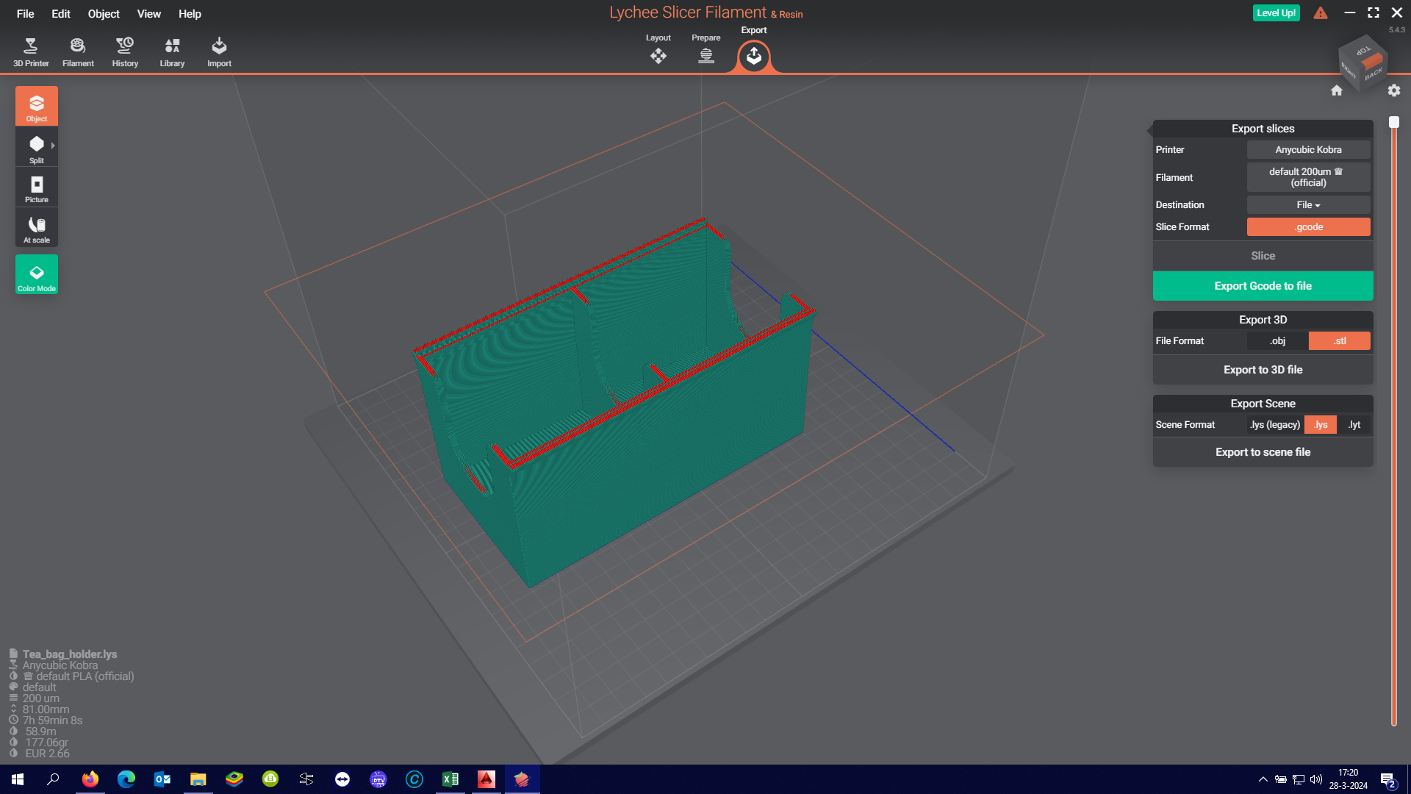Choose the .obj file format
Screen dimensions: 1411x794
coord(1278,341)
